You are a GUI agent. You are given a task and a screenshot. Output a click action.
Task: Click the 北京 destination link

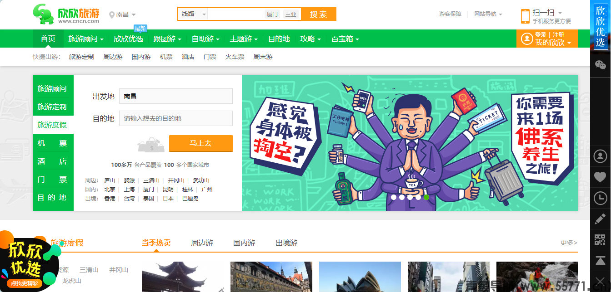pyautogui.click(x=110, y=189)
